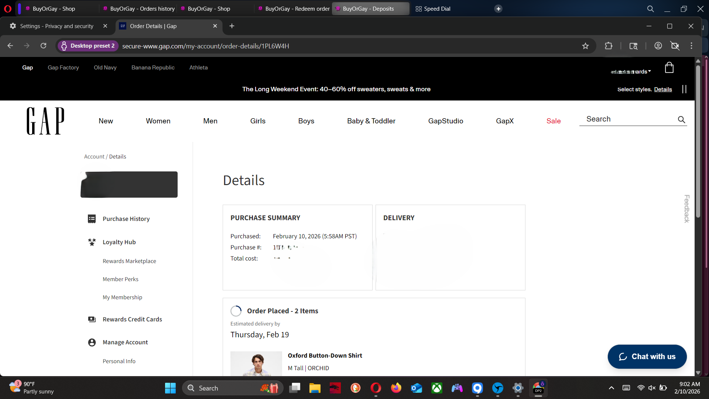Start a chat with Chat with us
The width and height of the screenshot is (709, 399).
coord(647,357)
